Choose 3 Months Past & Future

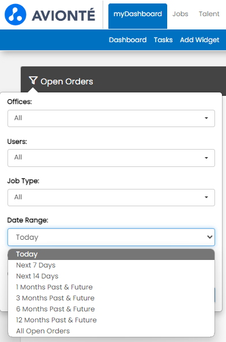pos(111,298)
